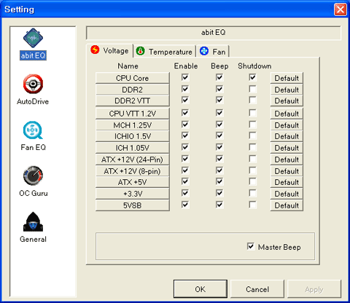Viewport: 350px width, 303px height.
Task: Click Default button for ICHIO 1.5V
Action: pyautogui.click(x=287, y=136)
